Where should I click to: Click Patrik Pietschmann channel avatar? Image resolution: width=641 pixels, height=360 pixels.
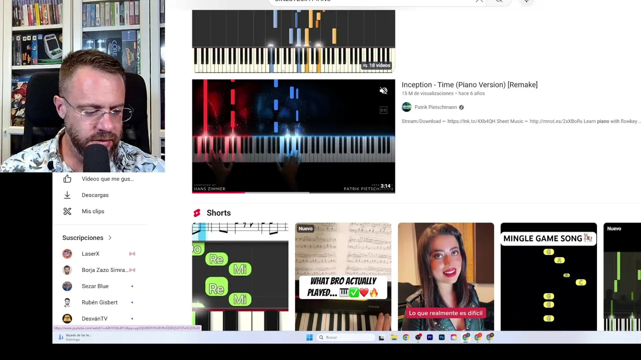[x=407, y=107]
